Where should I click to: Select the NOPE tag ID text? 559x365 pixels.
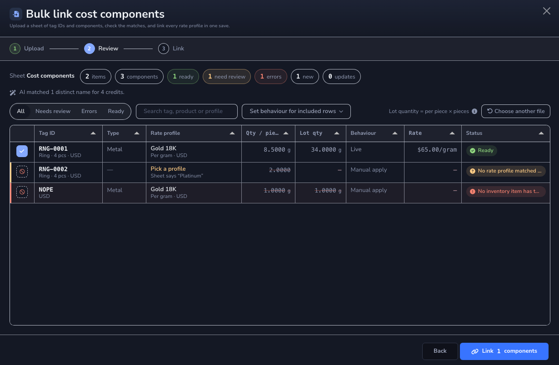click(46, 189)
